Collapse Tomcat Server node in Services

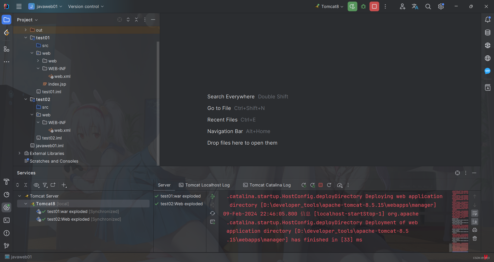pos(20,196)
